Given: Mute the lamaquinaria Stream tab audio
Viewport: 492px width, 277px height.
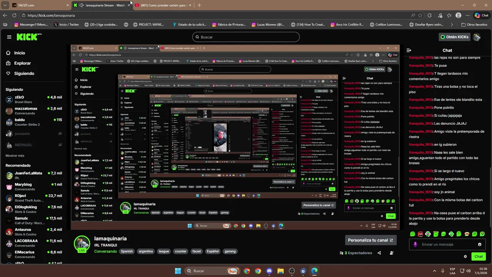Looking at the screenshot, I should point(81,5).
